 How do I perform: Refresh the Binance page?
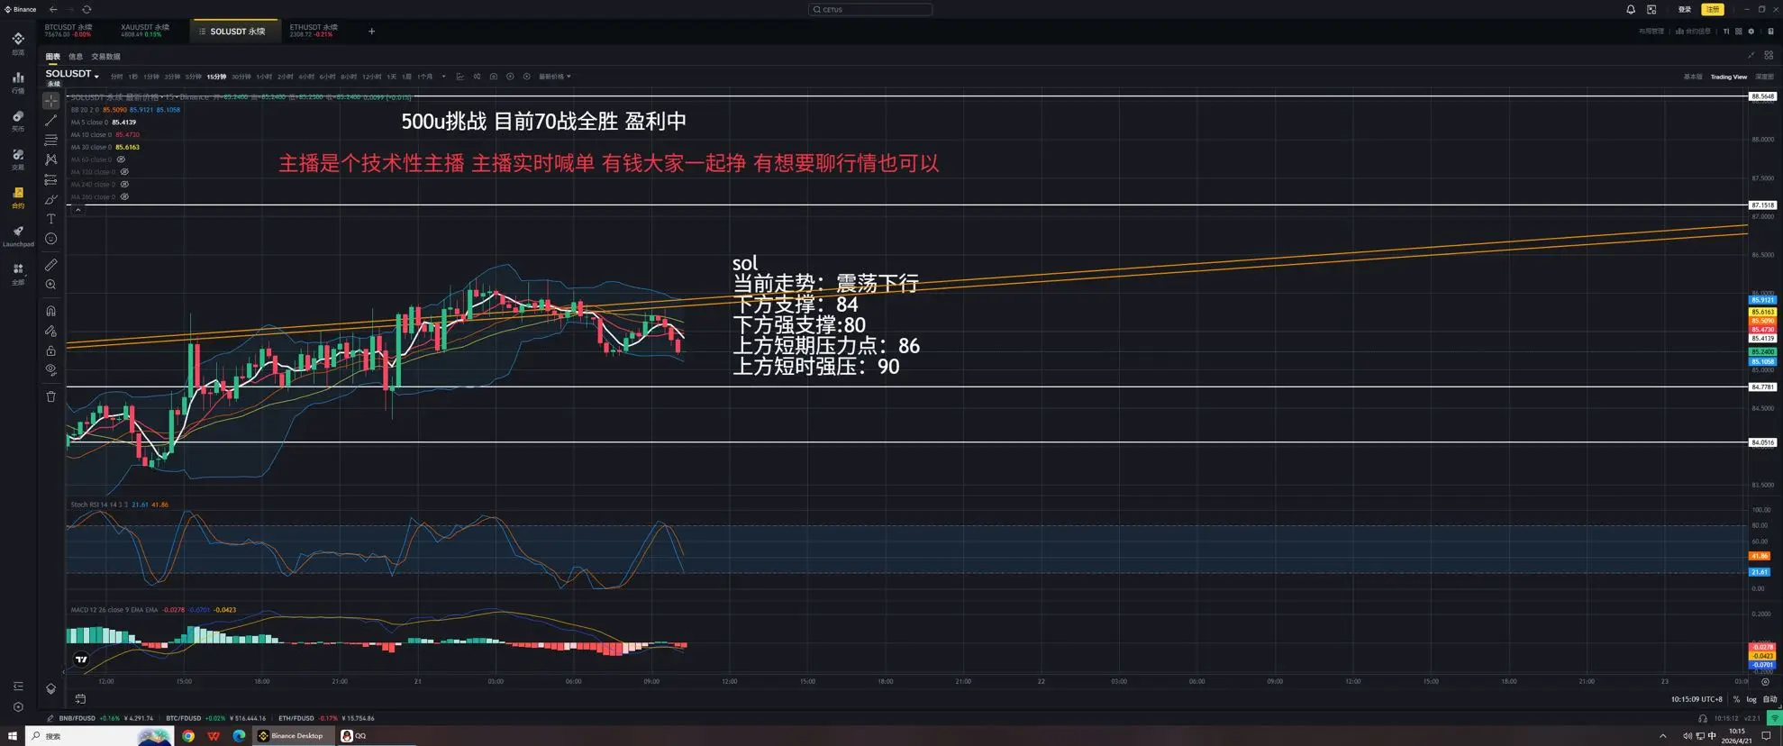tap(86, 9)
